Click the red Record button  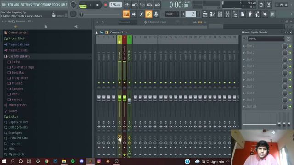pos(105,5)
